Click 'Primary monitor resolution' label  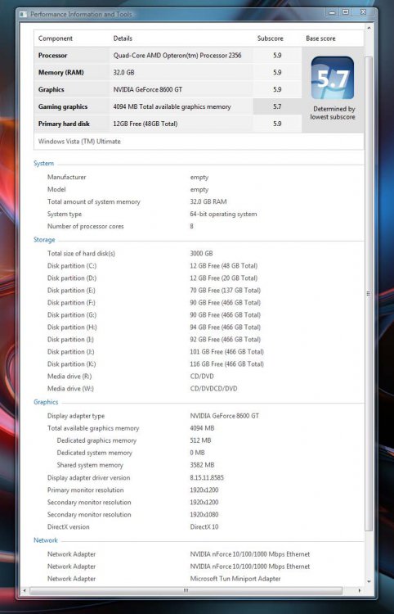coord(85,490)
